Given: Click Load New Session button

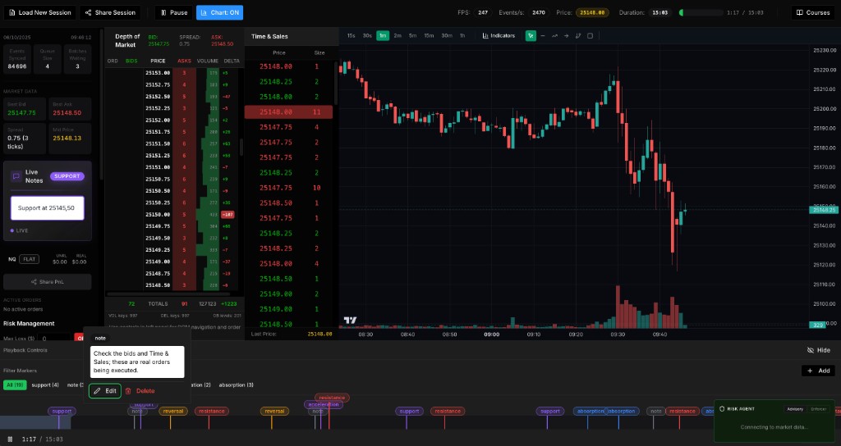Looking at the screenshot, I should click(39, 12).
